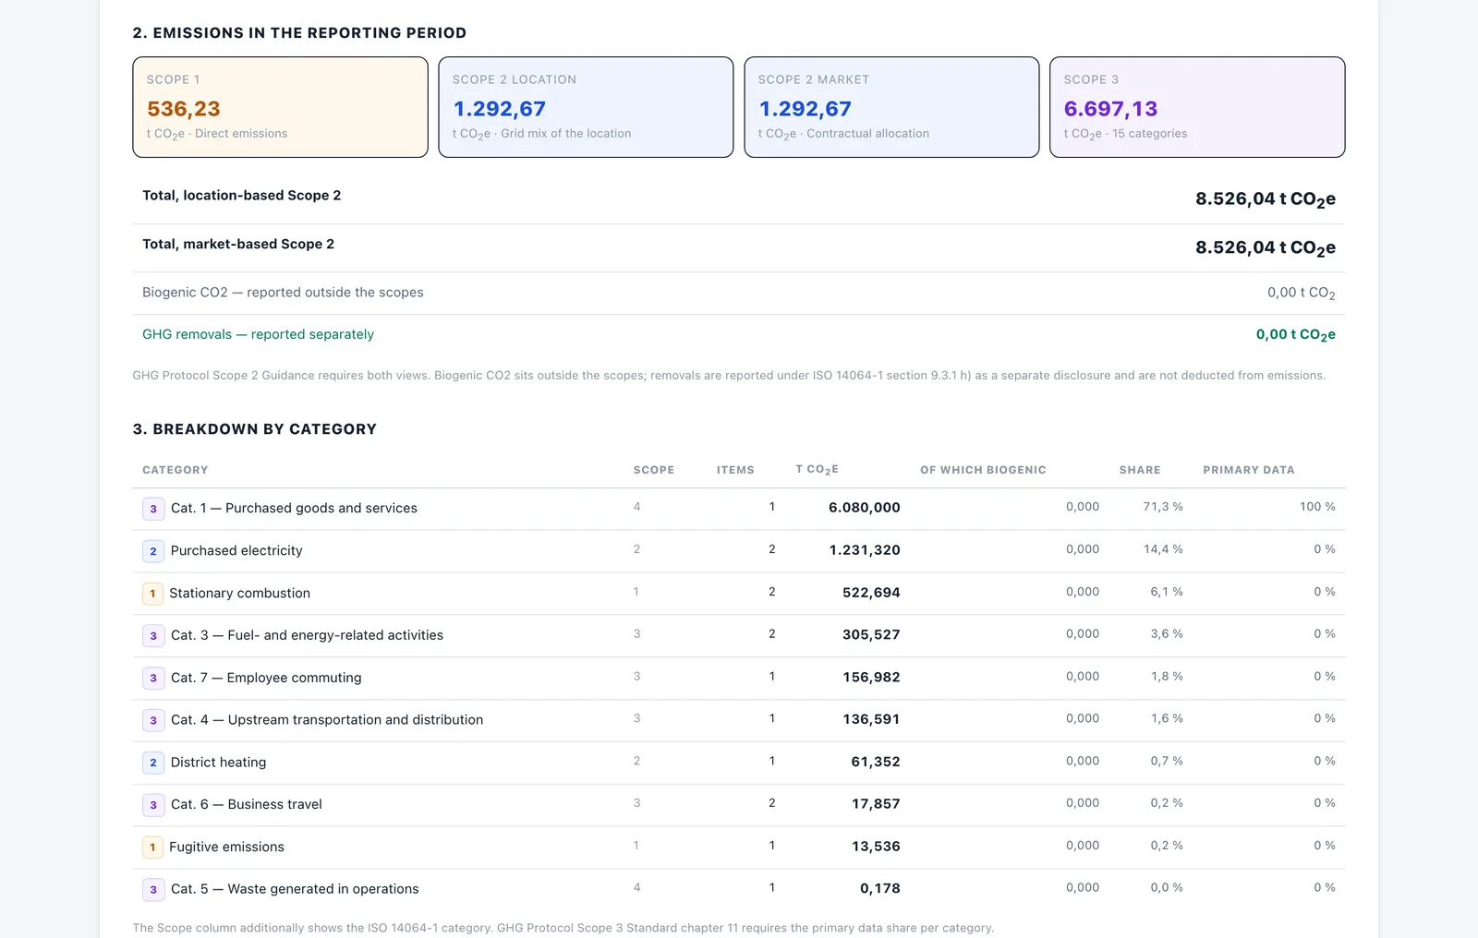This screenshot has width=1478, height=938.
Task: Click the scope 3 badge for Cat. 1 Purchased goods
Action: click(x=153, y=509)
